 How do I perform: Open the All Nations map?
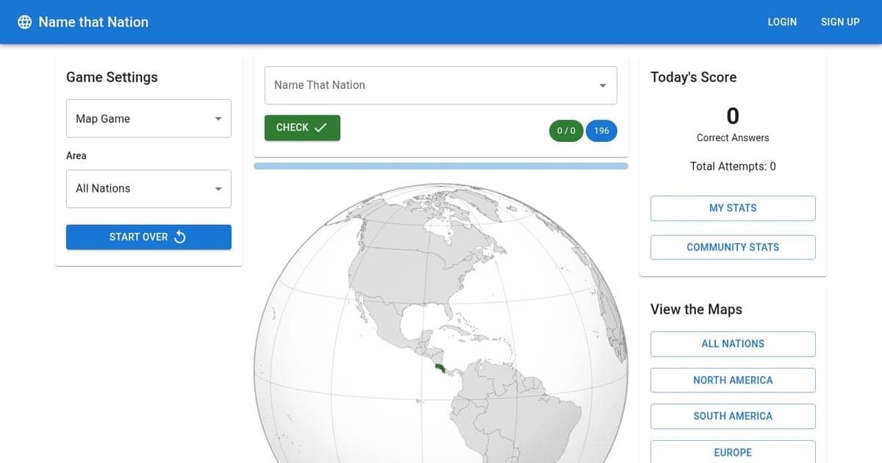(x=733, y=343)
